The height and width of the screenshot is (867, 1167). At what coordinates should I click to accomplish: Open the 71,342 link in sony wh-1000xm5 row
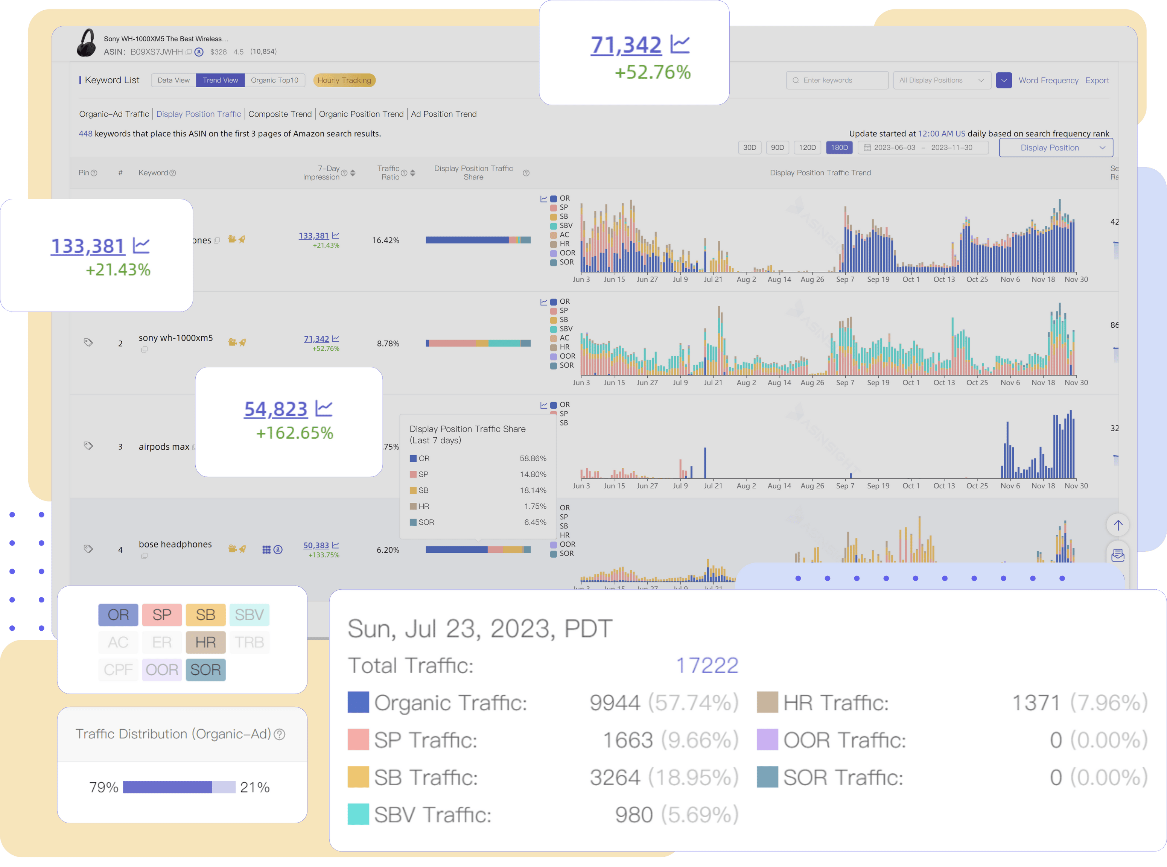point(316,339)
